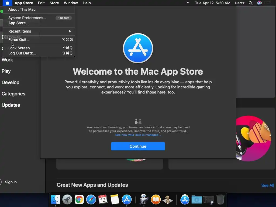
Task: Choose Lock Screen menu item
Action: click(x=39, y=48)
